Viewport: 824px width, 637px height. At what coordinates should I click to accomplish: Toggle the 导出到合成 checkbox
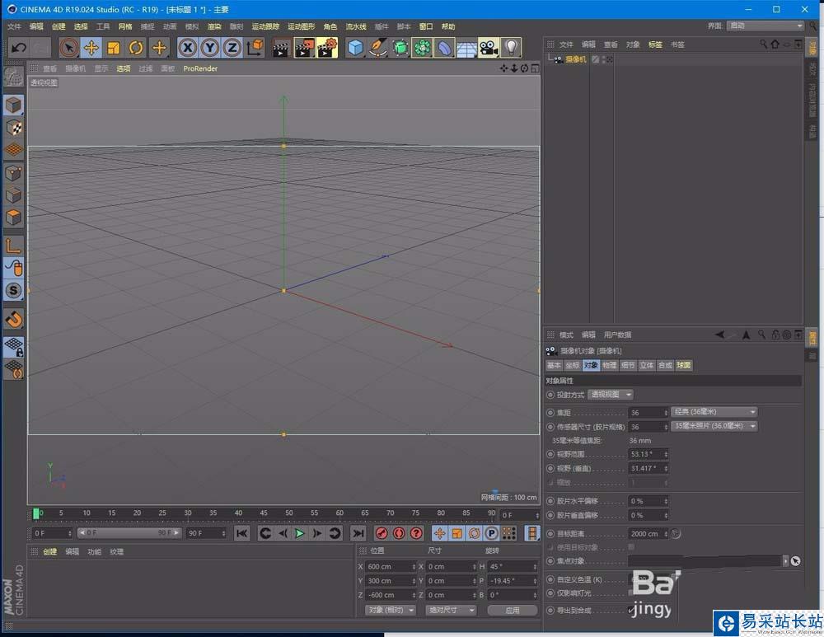pos(631,610)
